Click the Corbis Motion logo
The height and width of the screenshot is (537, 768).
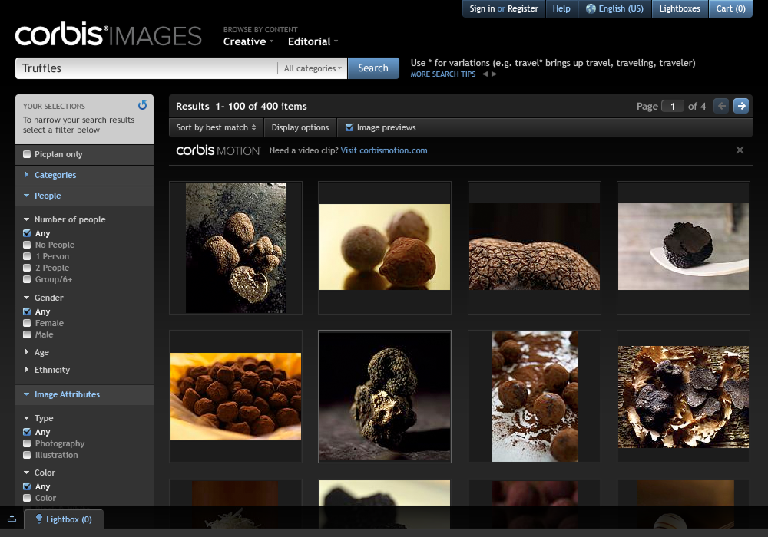(218, 150)
